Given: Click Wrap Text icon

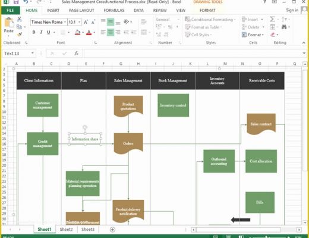Looking at the screenshot, I should point(144,22).
